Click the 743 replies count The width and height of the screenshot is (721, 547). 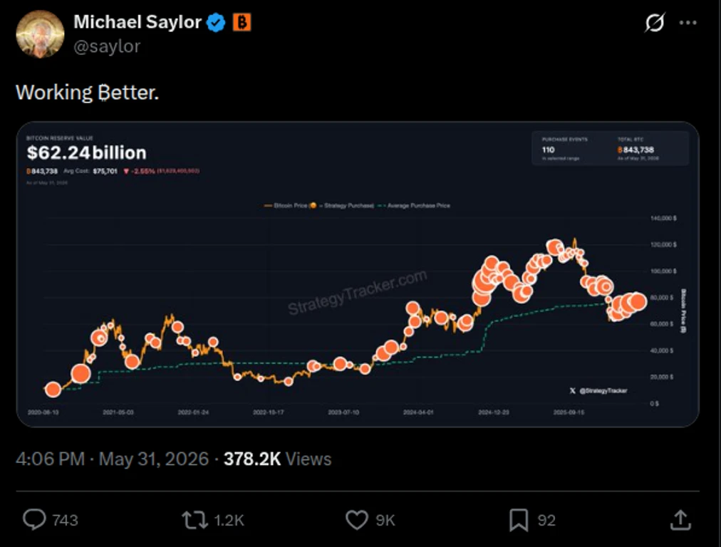[x=65, y=521]
